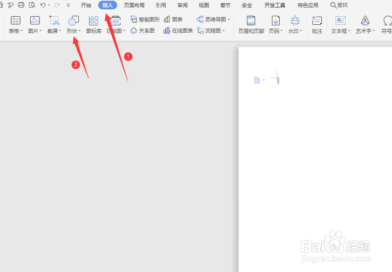This screenshot has height=272, width=392.
Task: Click the paragraph layout icon in document margin
Action: tap(257, 80)
